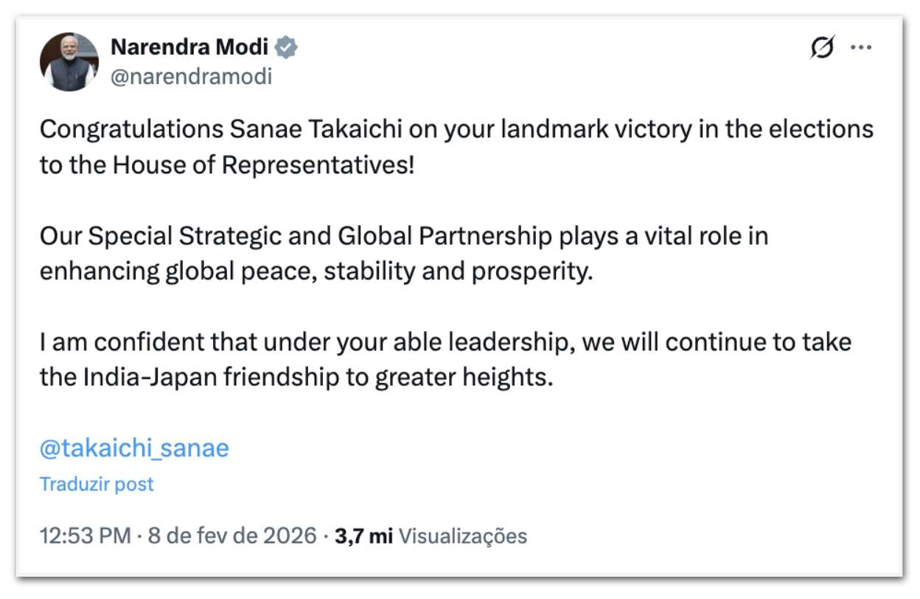
Task: Click the words "greater heights."
Action: click(x=464, y=378)
